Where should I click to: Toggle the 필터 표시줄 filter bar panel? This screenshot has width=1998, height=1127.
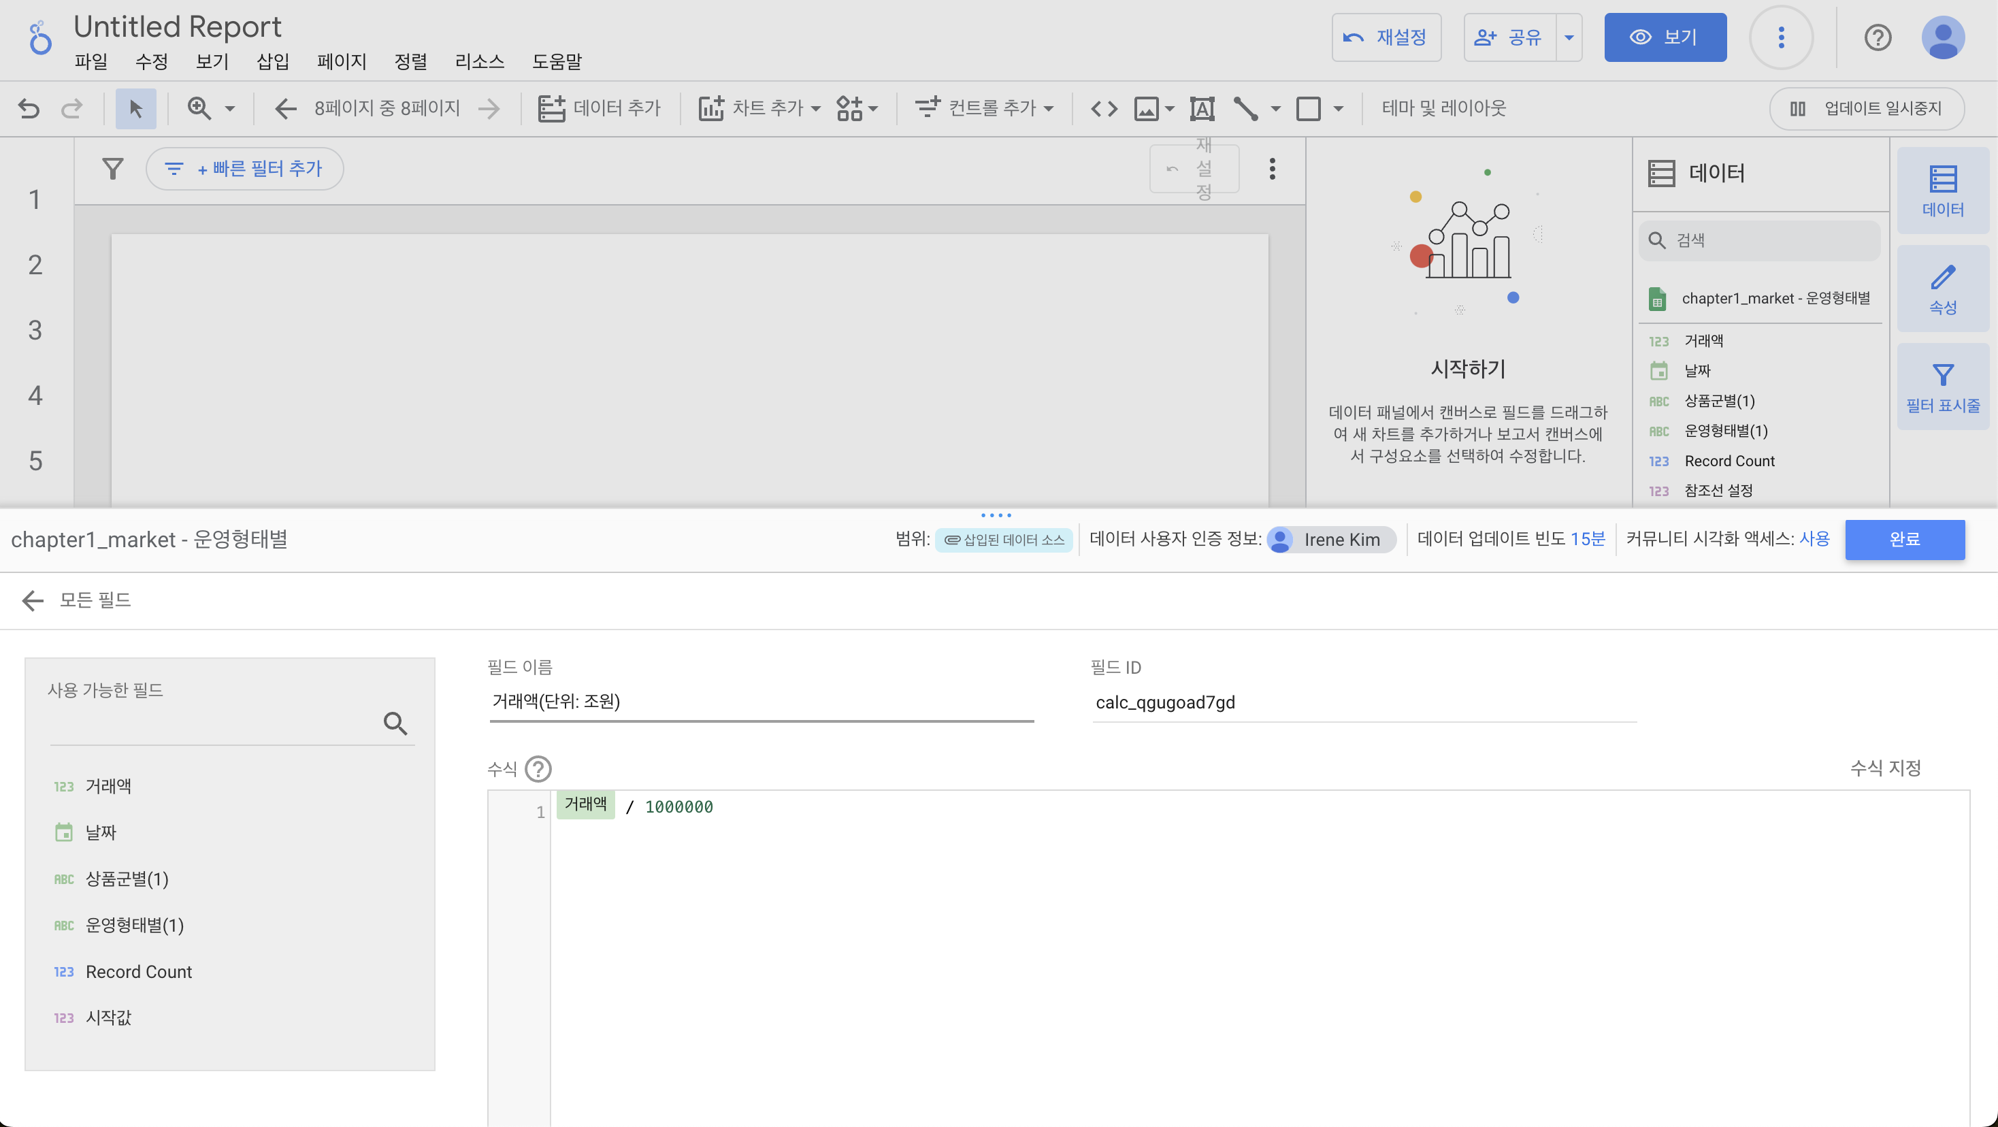pyautogui.click(x=1942, y=387)
